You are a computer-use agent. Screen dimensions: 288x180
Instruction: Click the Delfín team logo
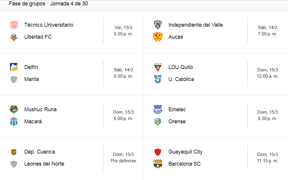coord(14,67)
